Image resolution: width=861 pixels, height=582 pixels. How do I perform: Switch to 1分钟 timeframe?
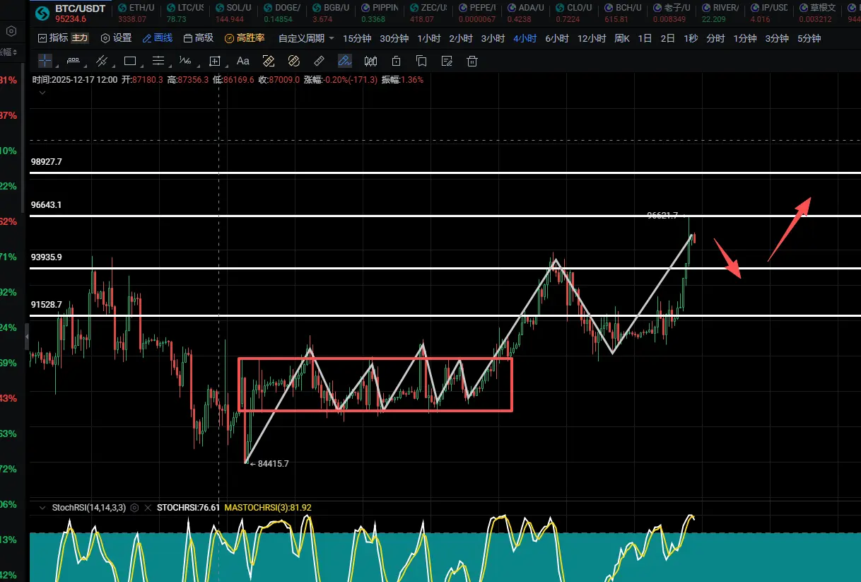(x=744, y=38)
